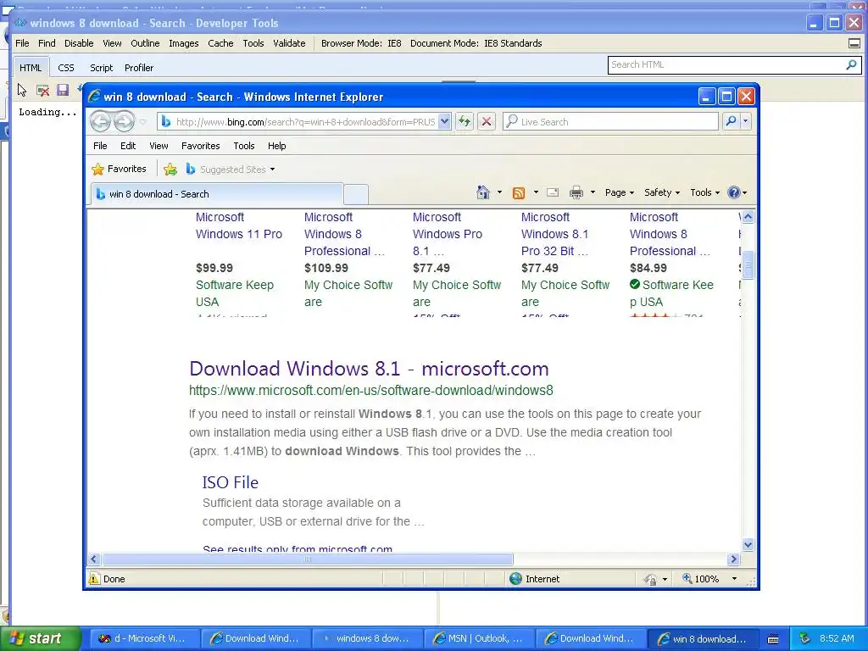The image size is (868, 651).
Task: Click the Internet zone globe in status bar
Action: click(515, 578)
